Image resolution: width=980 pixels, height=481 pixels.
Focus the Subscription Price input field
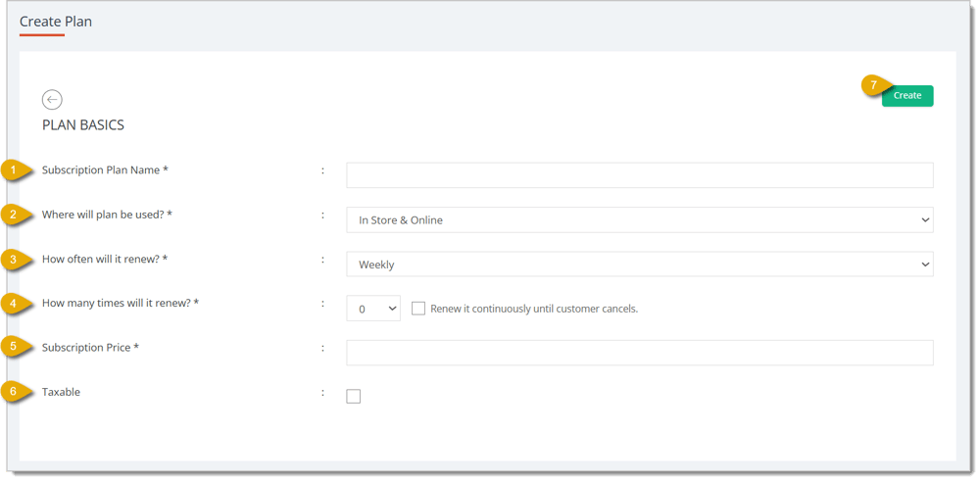639,353
